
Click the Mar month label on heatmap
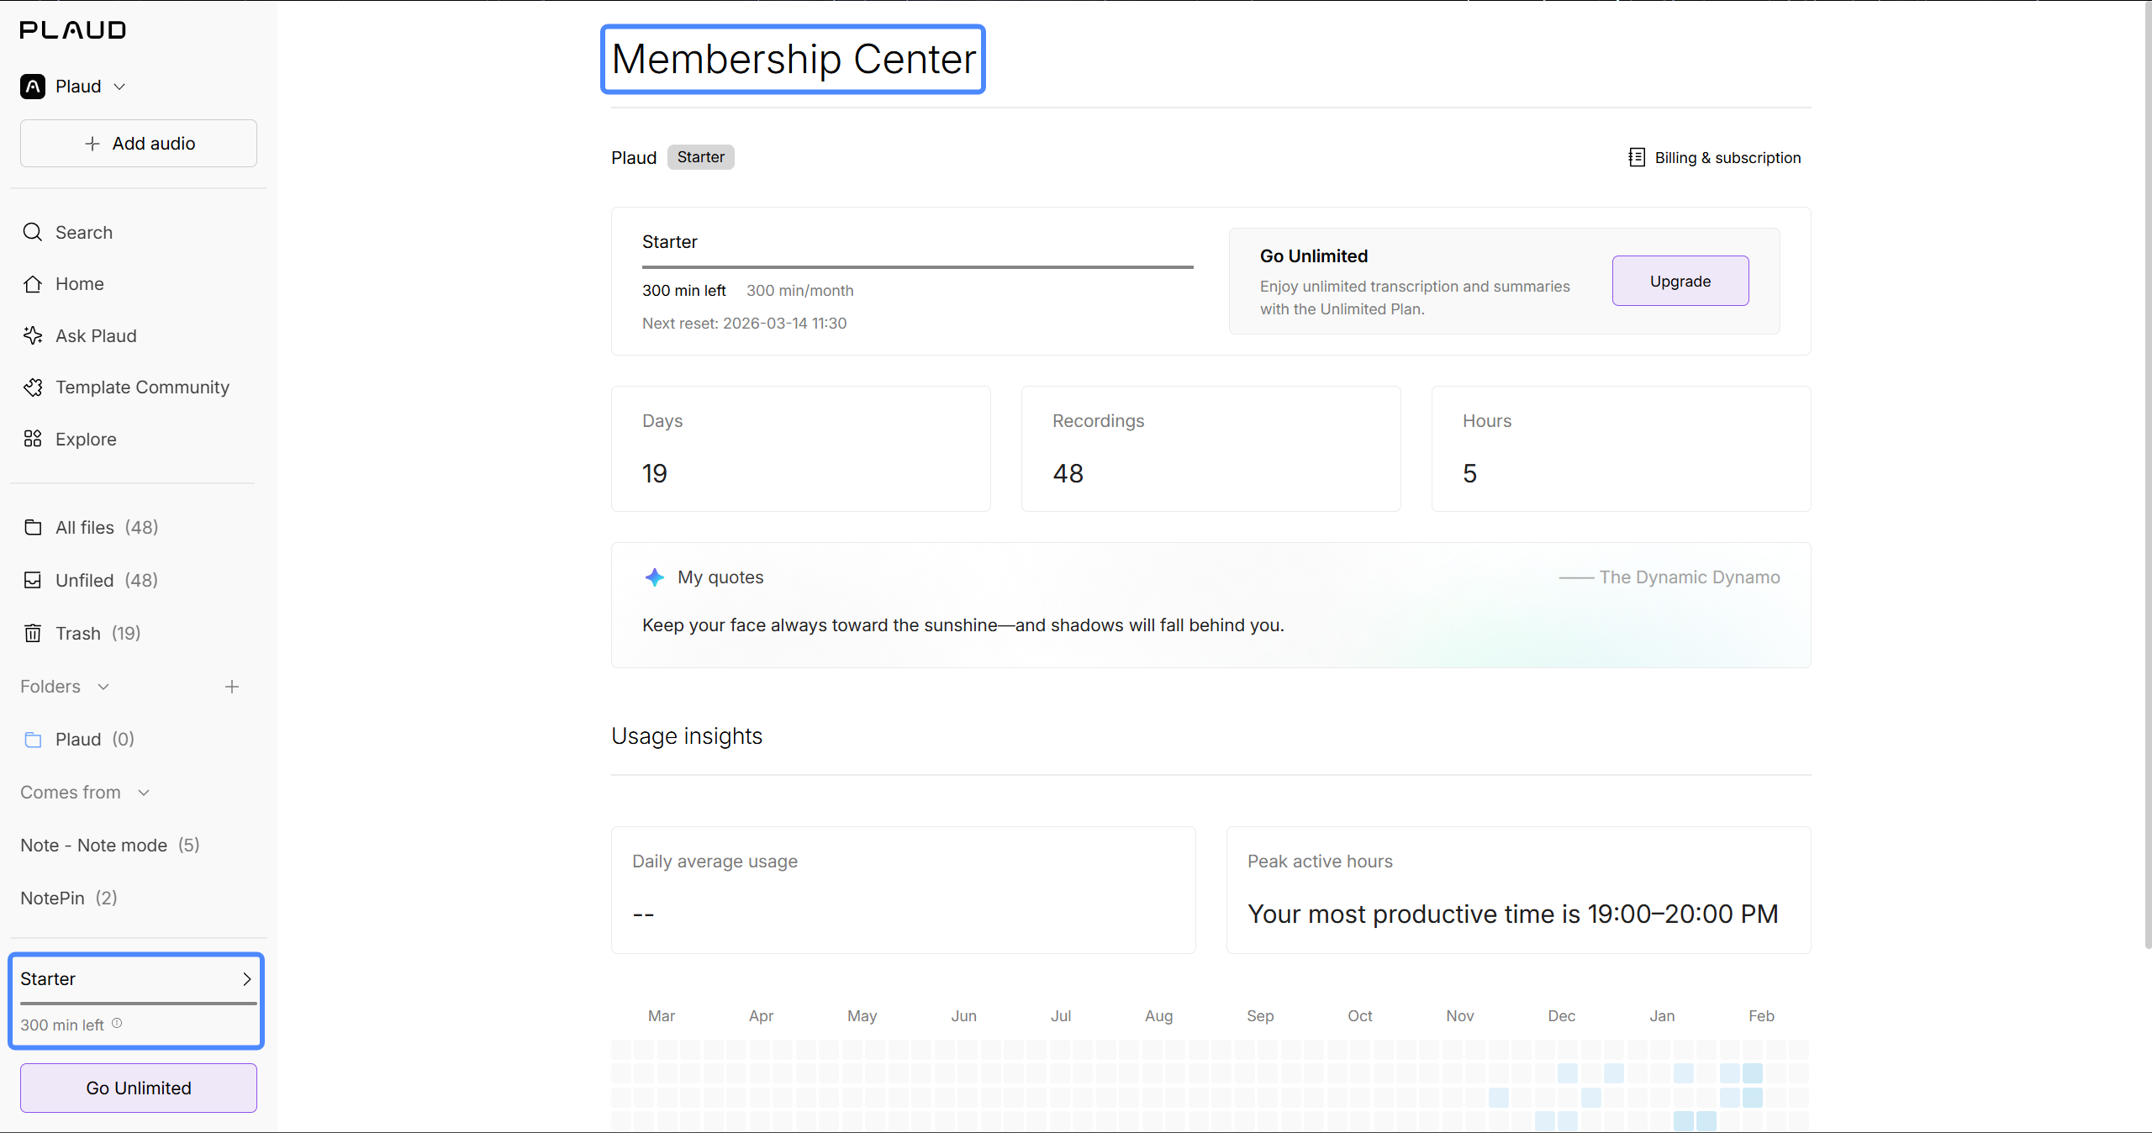click(662, 1016)
